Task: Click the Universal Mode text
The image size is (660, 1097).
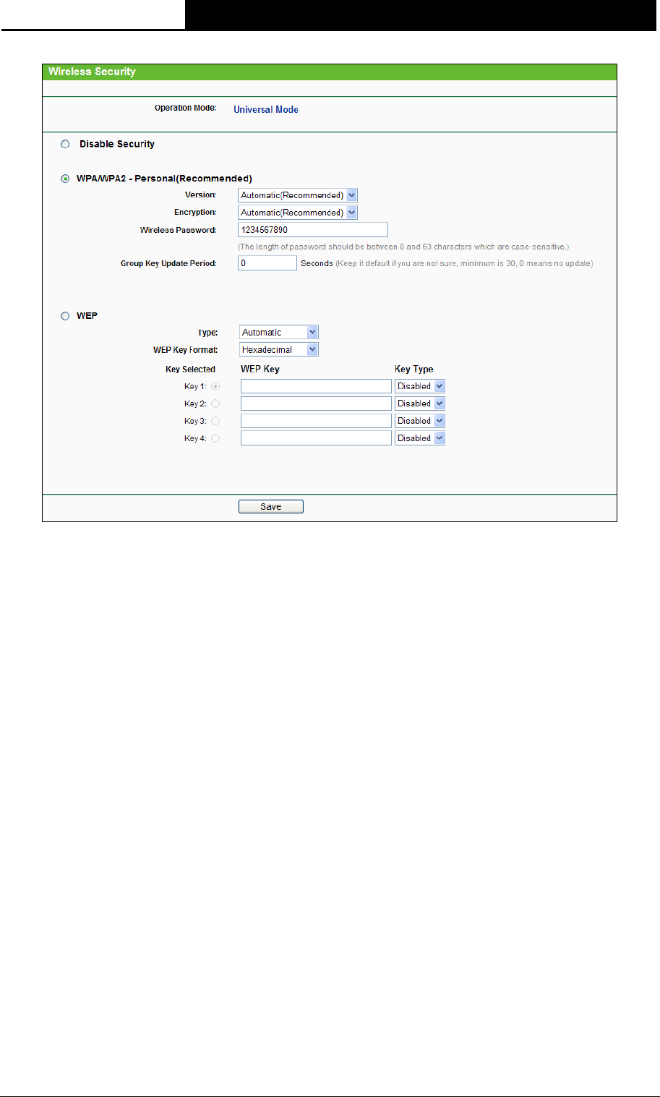Action: tap(266, 110)
